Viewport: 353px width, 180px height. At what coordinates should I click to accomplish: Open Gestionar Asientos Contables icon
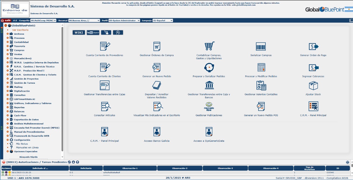[x=261, y=86]
